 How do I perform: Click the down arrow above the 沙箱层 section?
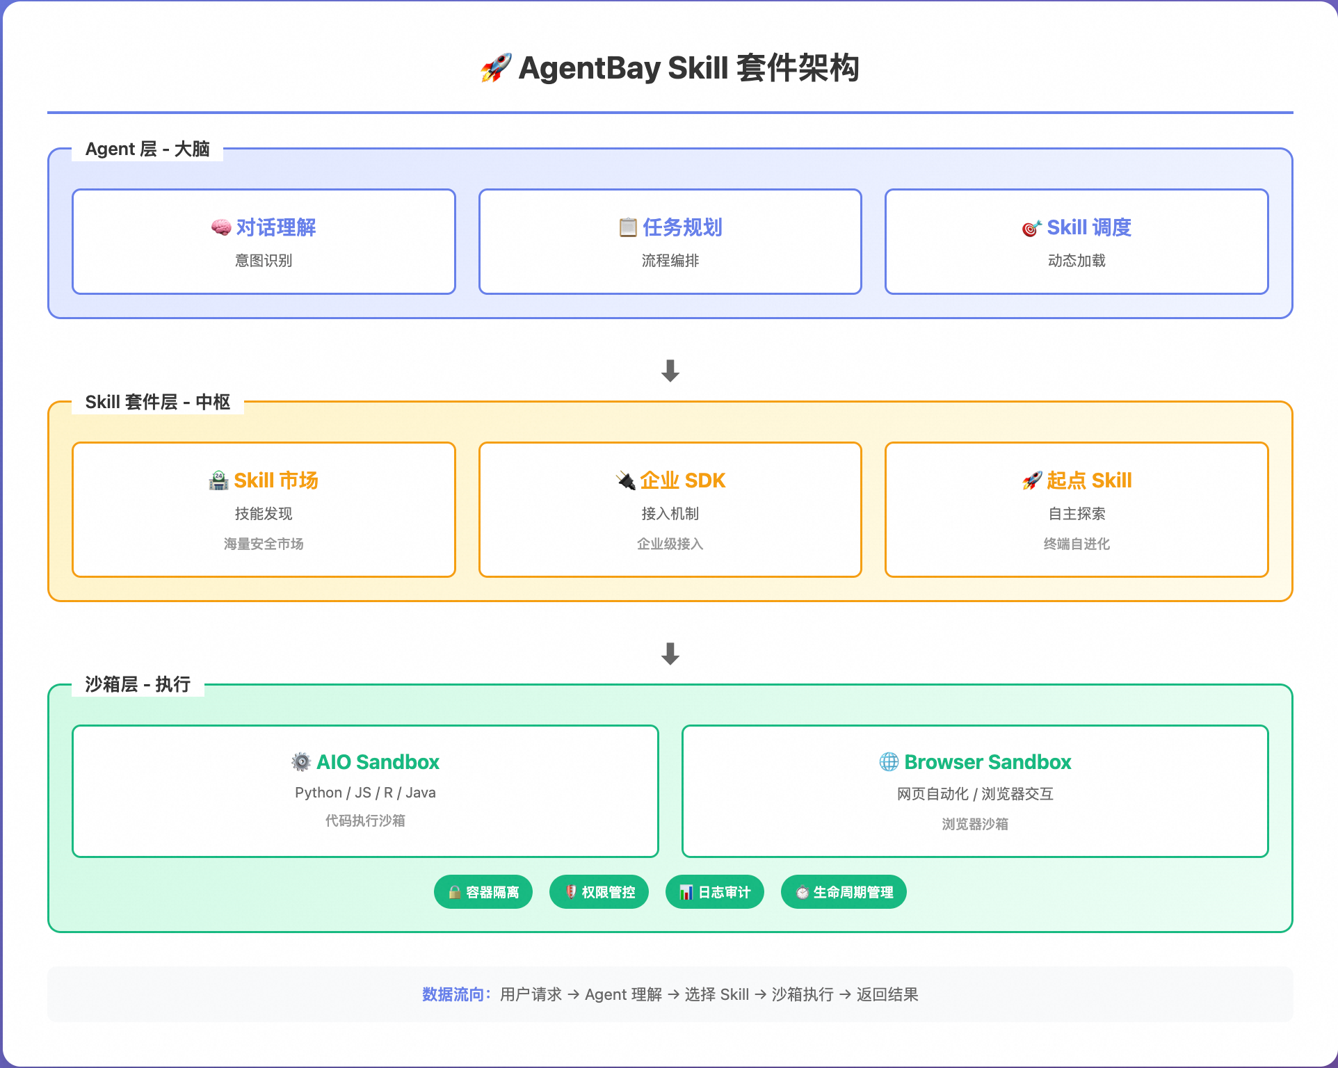pos(670,654)
